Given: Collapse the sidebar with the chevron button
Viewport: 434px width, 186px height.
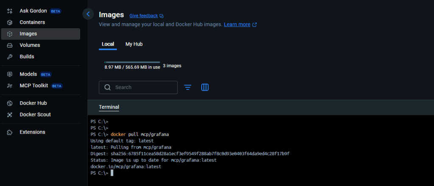Looking at the screenshot, I should (x=88, y=14).
